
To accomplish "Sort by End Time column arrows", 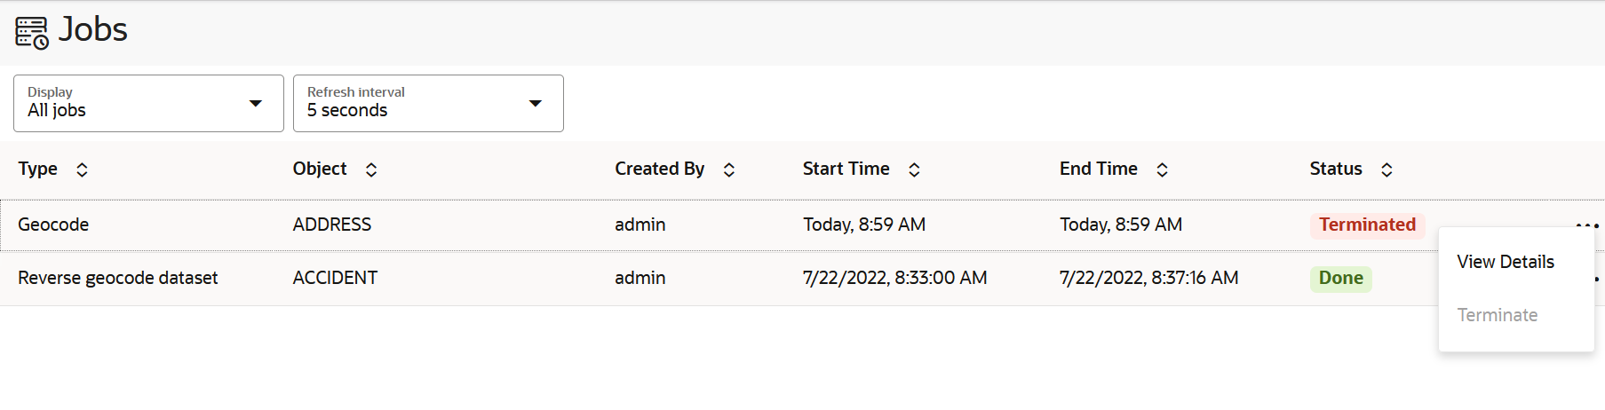I will pos(1162,170).
